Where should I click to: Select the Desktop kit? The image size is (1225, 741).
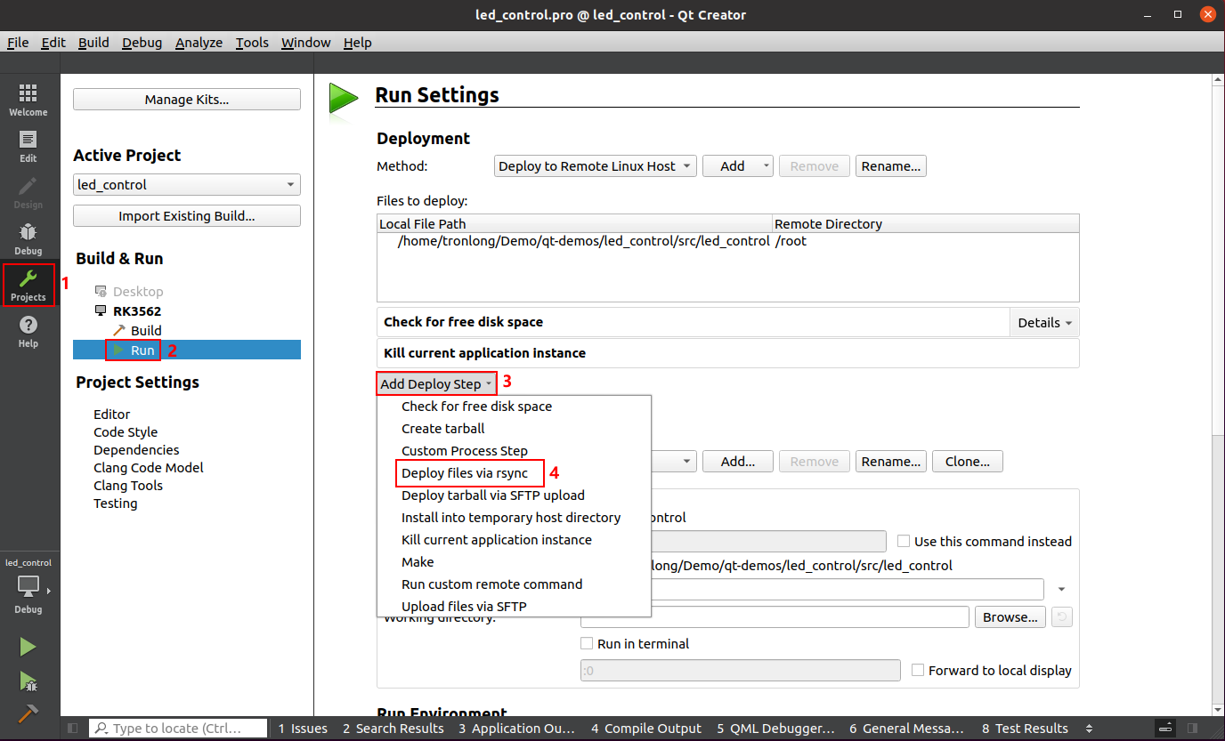[138, 292]
